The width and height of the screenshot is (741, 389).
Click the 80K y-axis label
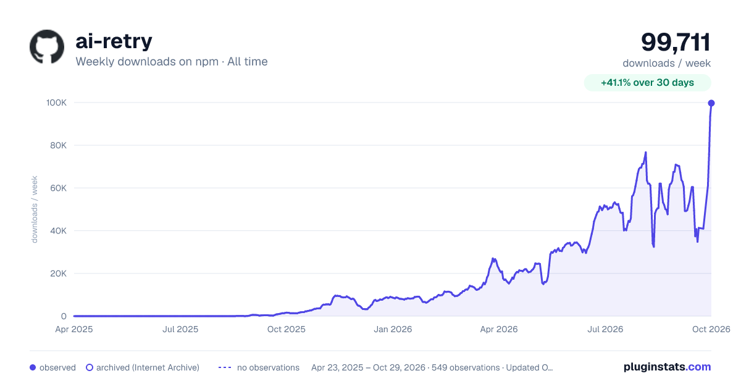pyautogui.click(x=58, y=146)
